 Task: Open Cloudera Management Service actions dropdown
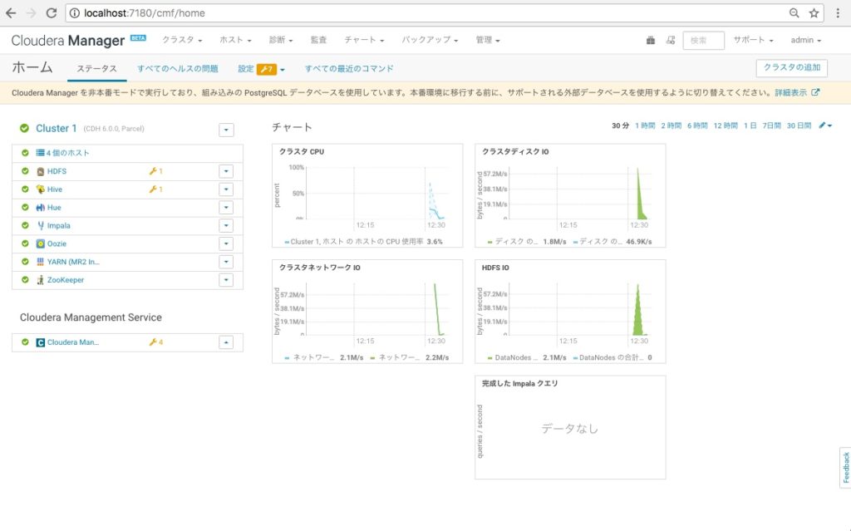click(x=226, y=342)
